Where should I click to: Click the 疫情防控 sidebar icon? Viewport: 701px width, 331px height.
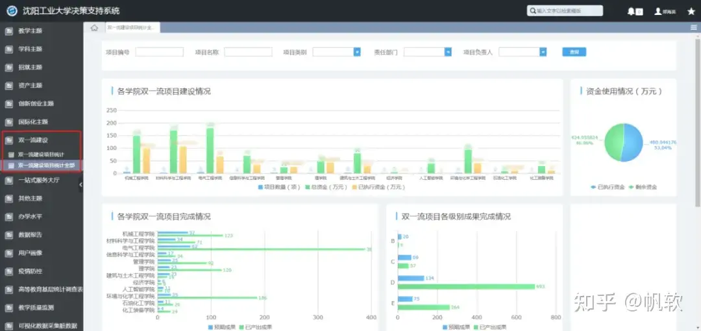coord(8,271)
